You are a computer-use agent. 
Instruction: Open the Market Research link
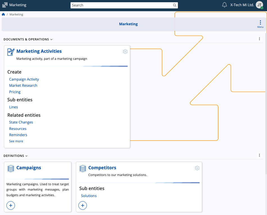click(23, 86)
